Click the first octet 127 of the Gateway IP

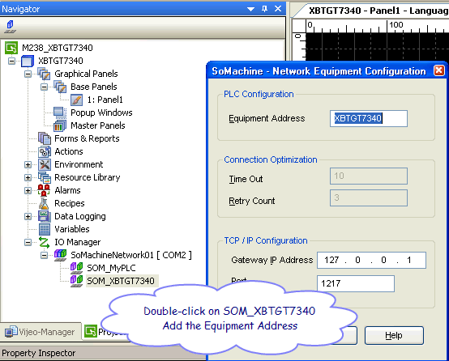coord(331,260)
